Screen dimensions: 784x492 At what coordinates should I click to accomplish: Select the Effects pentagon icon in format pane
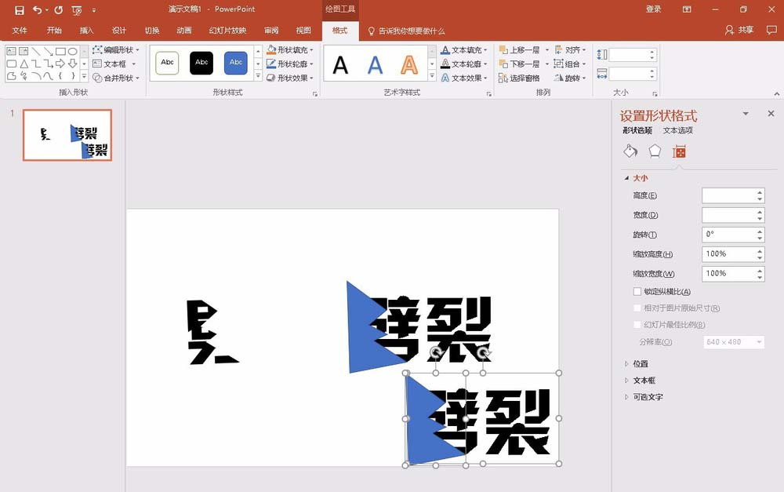pos(655,151)
